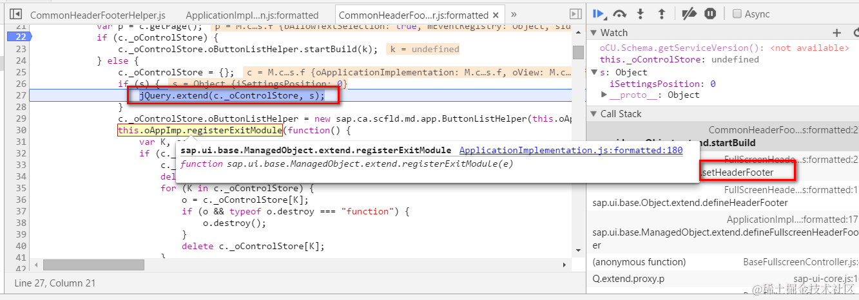Toggle the debugger sidebar pane icon

point(576,14)
